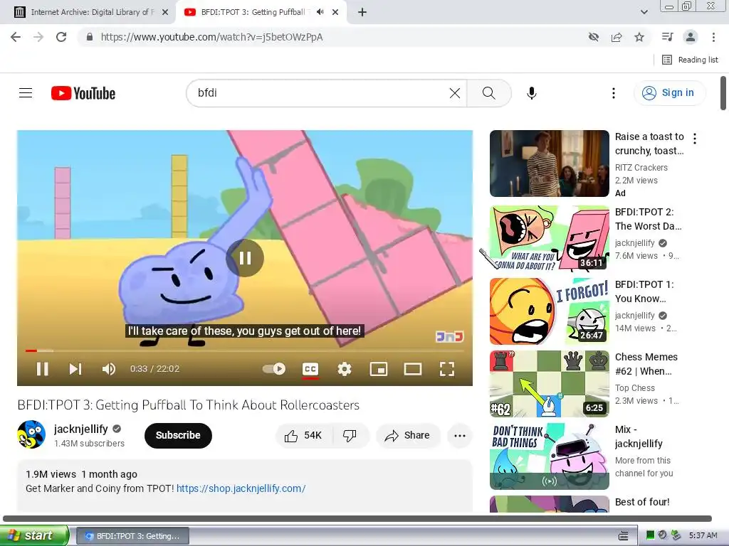Click the horizontal scrollbar at bottom
Image resolution: width=729 pixels, height=546 pixels.
point(357,518)
